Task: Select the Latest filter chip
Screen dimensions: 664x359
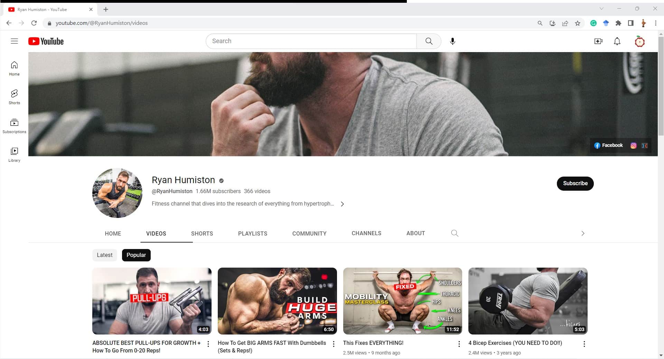Action: point(104,255)
